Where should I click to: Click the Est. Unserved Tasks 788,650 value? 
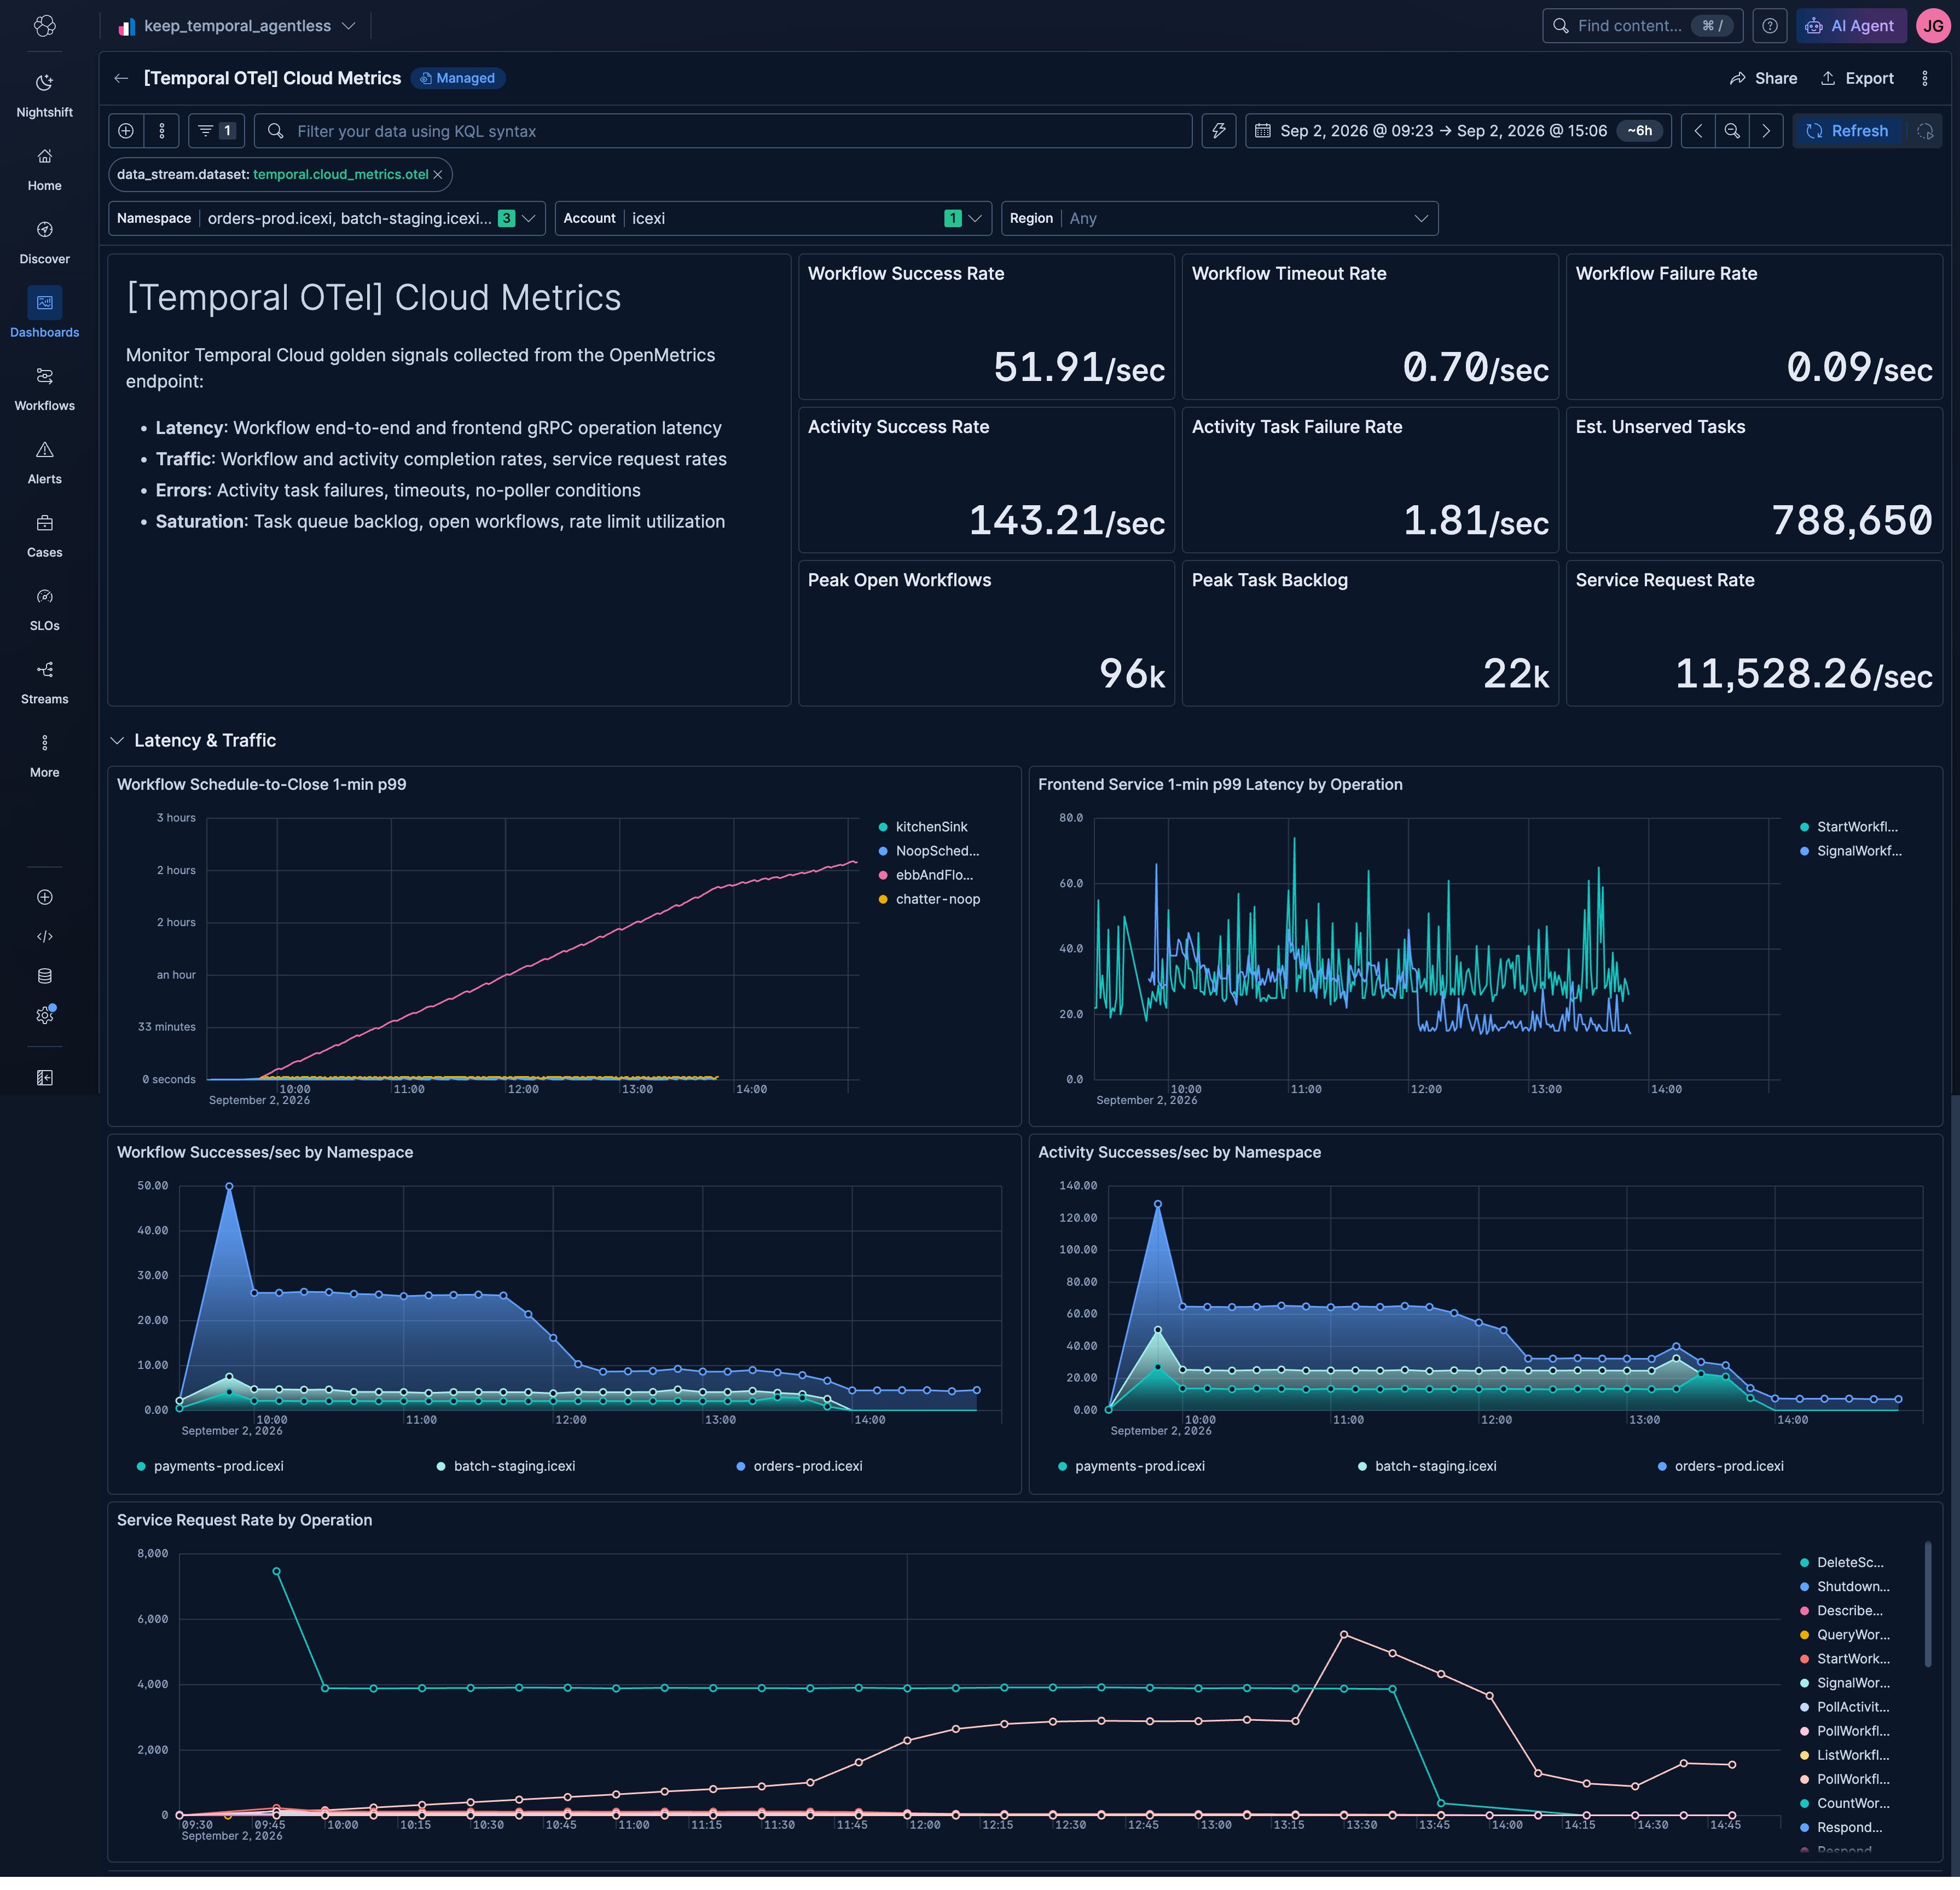(1851, 521)
